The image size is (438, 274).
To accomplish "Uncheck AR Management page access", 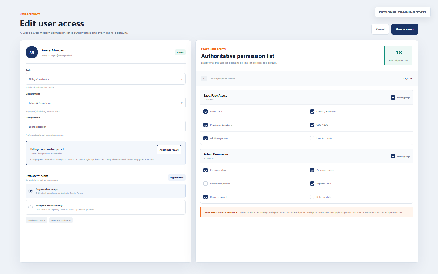I will click(x=206, y=138).
